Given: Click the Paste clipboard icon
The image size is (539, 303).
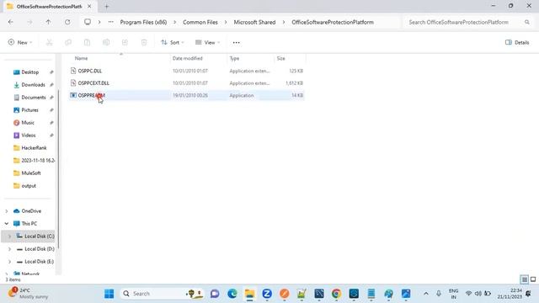Looking at the screenshot, I should point(87,42).
